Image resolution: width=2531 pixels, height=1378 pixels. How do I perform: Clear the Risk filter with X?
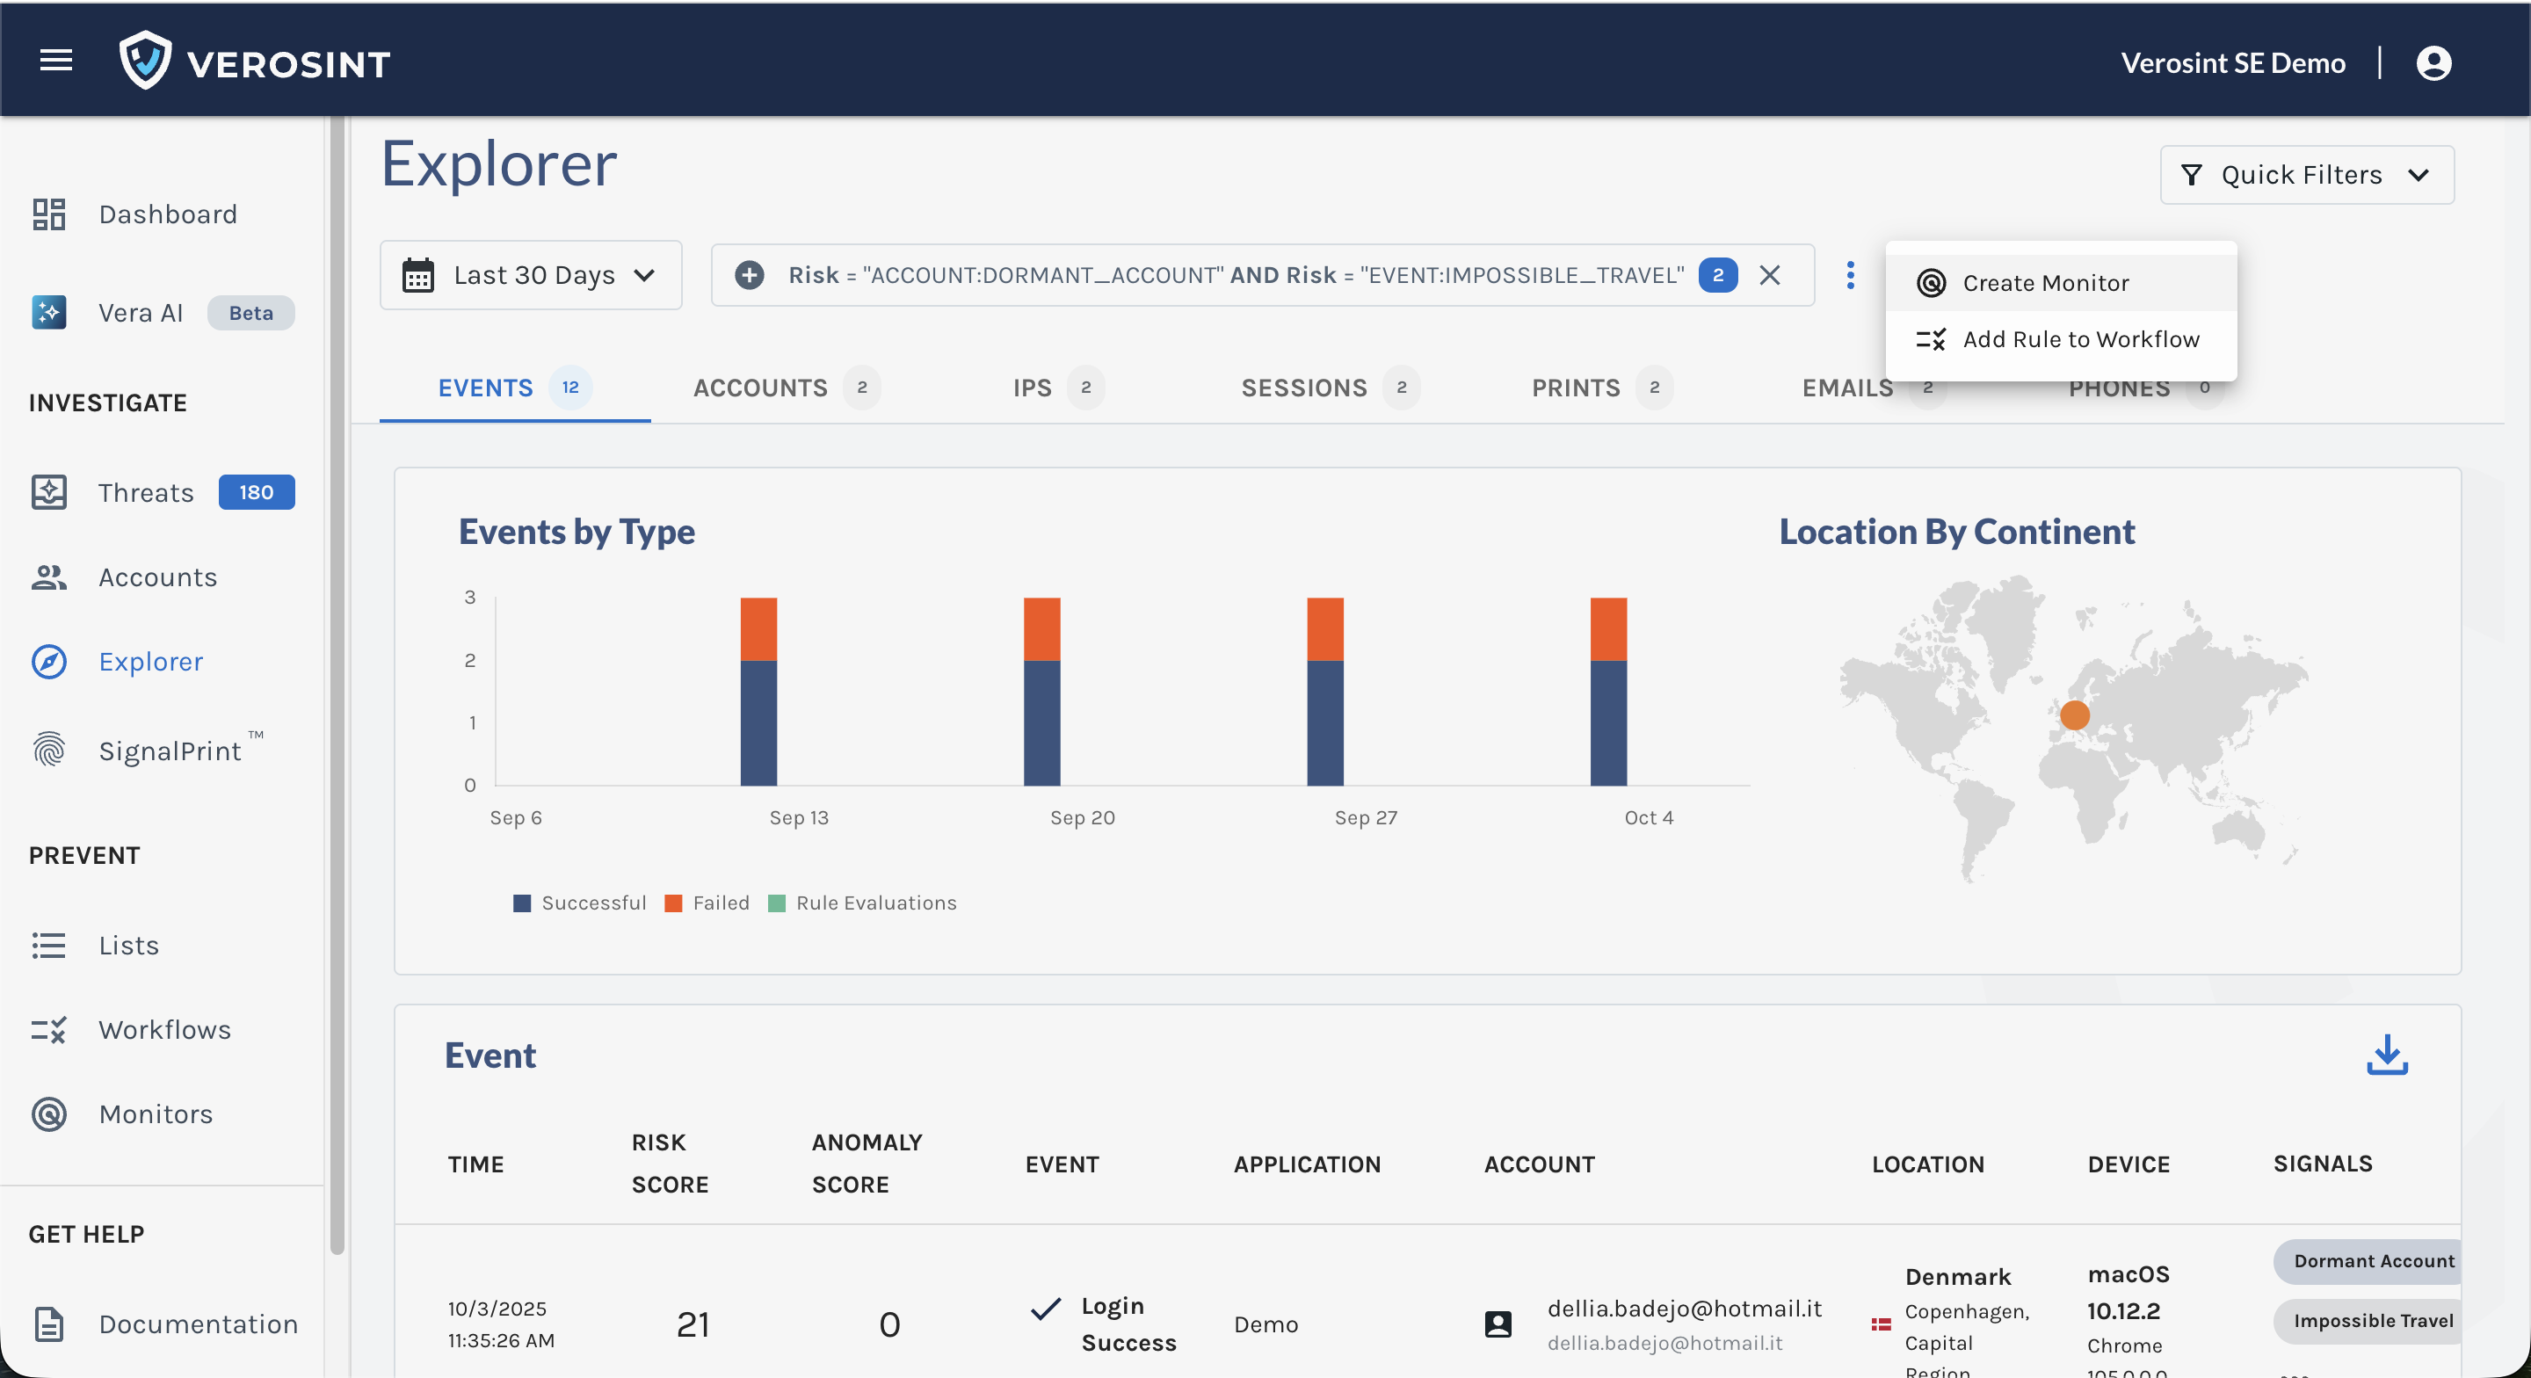coord(1770,275)
